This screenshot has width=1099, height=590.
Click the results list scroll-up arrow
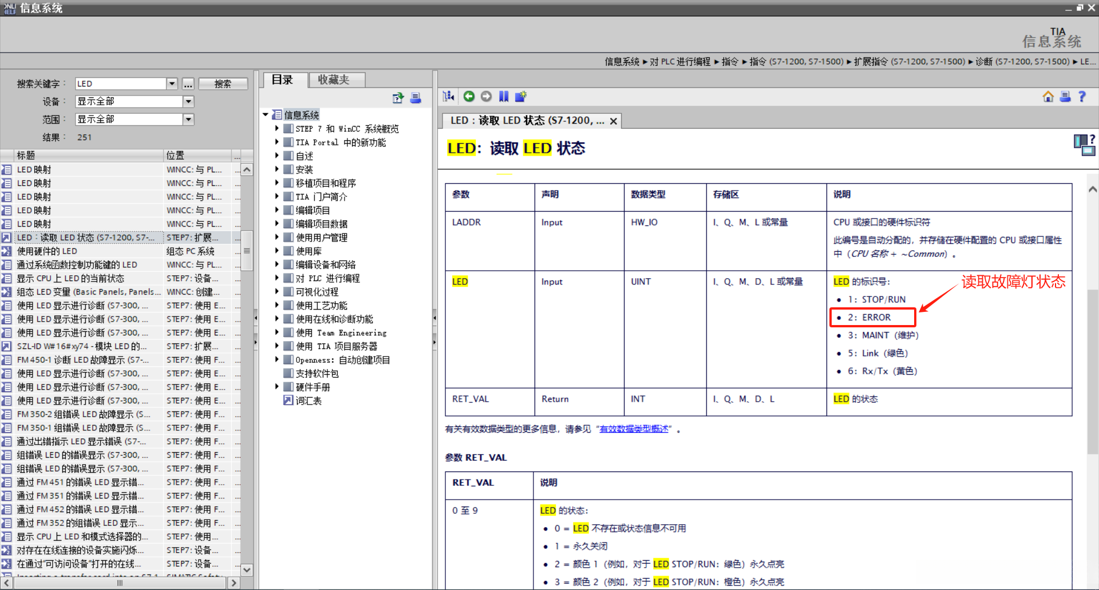[247, 170]
